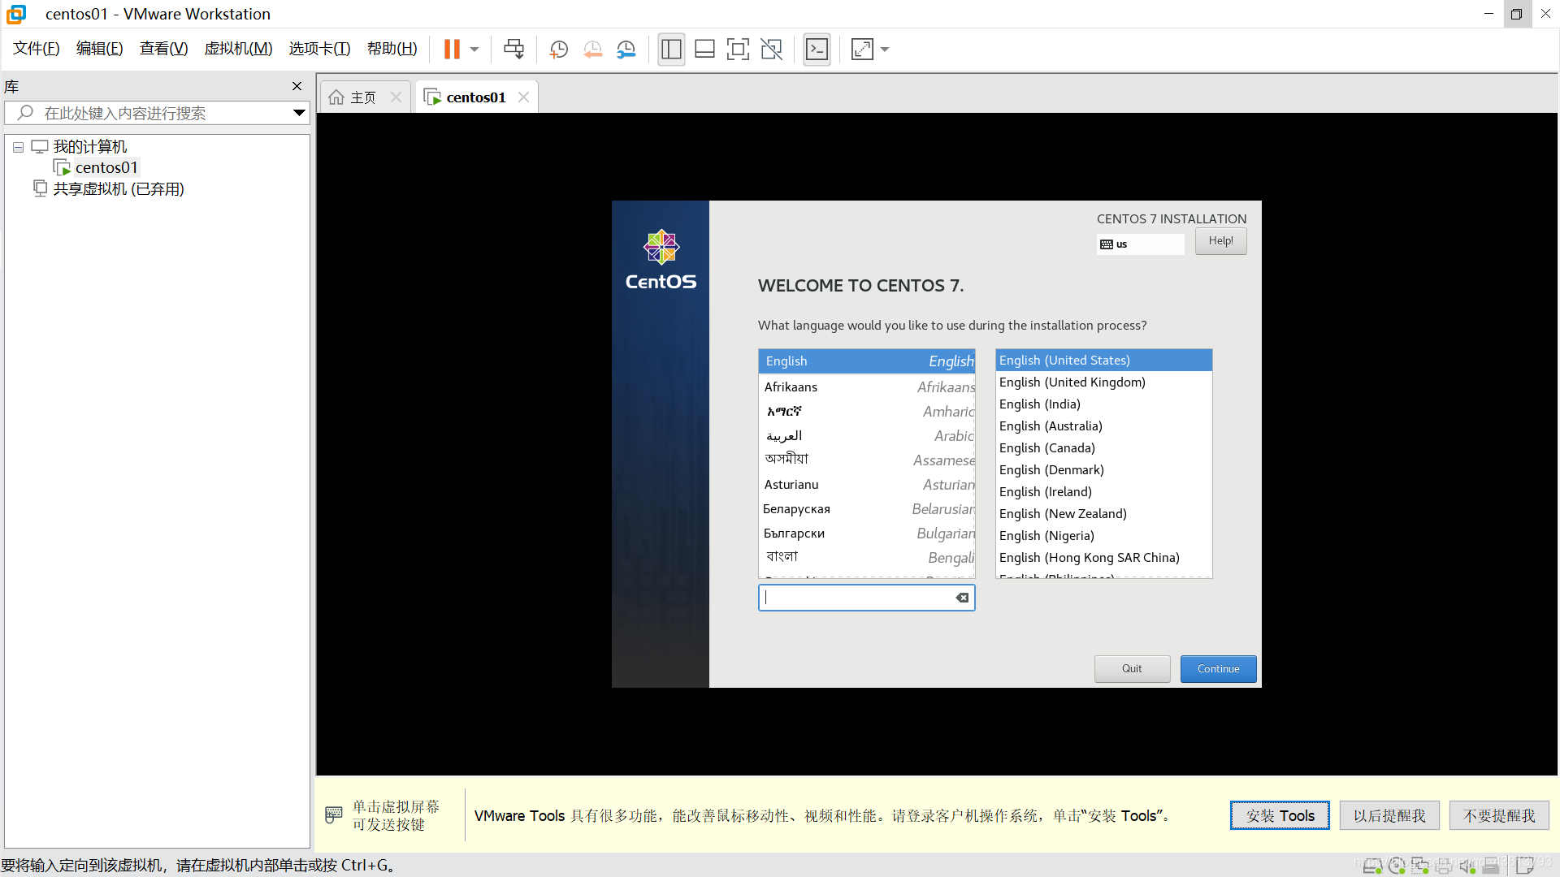Select Belarusian in the language list
Image resolution: width=1560 pixels, height=877 pixels.
(x=866, y=508)
